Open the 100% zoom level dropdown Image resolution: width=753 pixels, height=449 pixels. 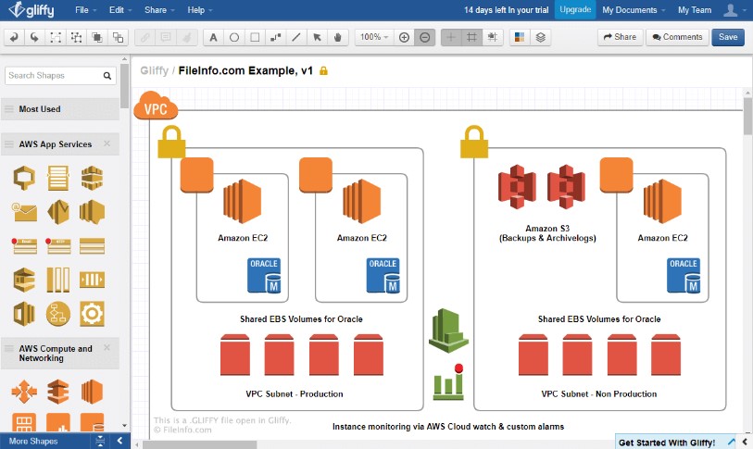click(x=374, y=37)
